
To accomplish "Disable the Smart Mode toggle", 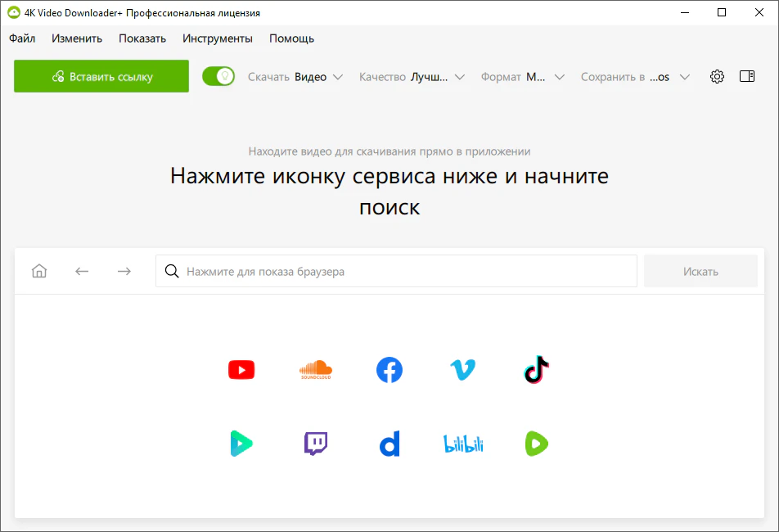I will point(218,74).
